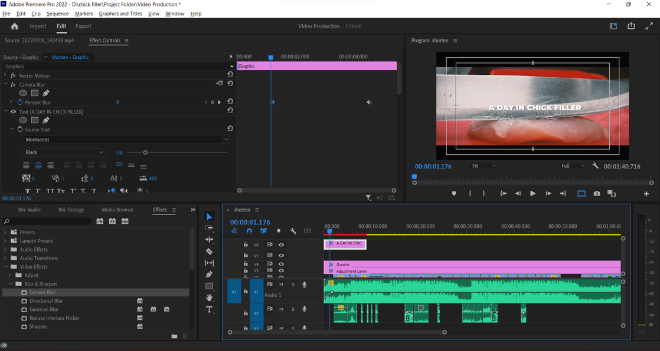The width and height of the screenshot is (660, 351).
Task: Select the Razor tool in the toolbar
Action: [209, 251]
